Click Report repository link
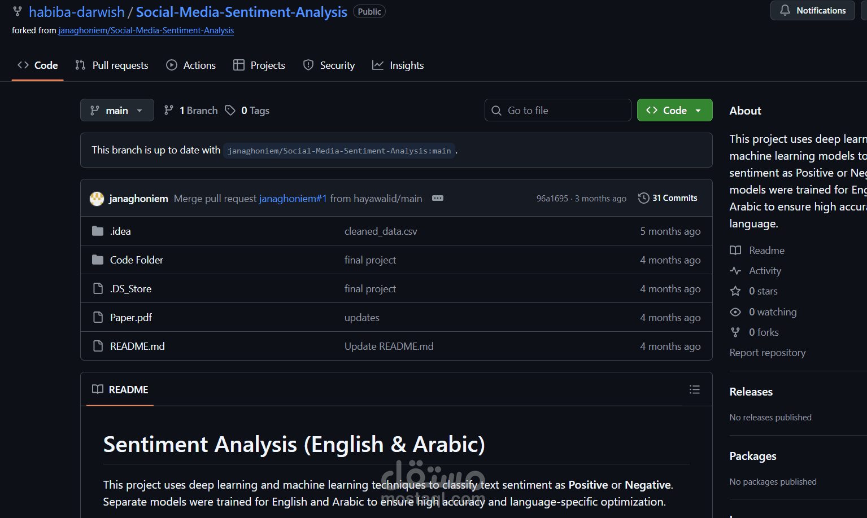Screen dimensions: 867x518 pyautogui.click(x=768, y=353)
